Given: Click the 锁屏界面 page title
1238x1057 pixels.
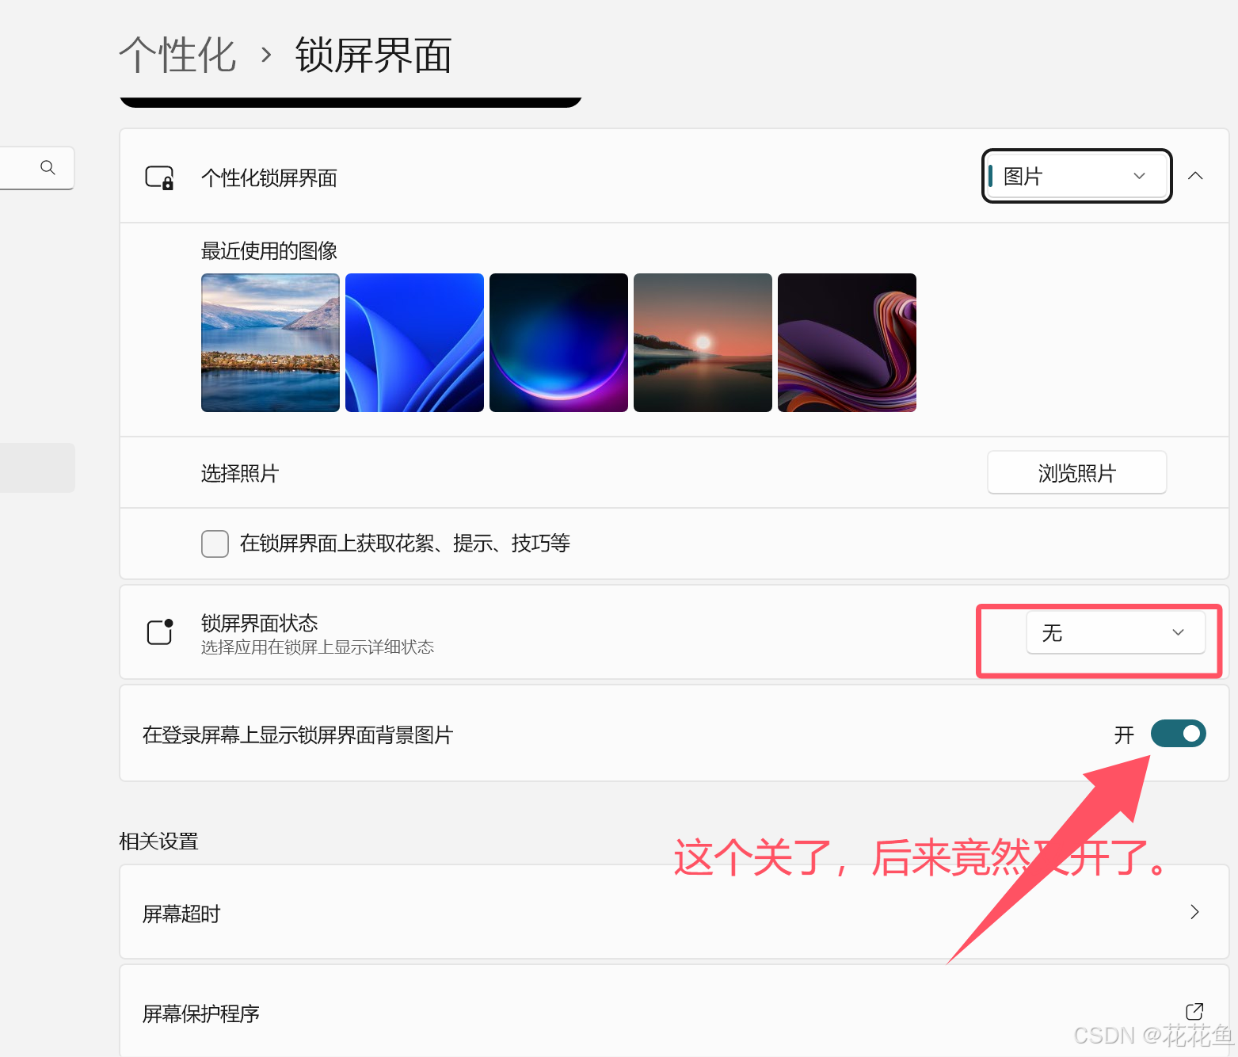Looking at the screenshot, I should 373,55.
